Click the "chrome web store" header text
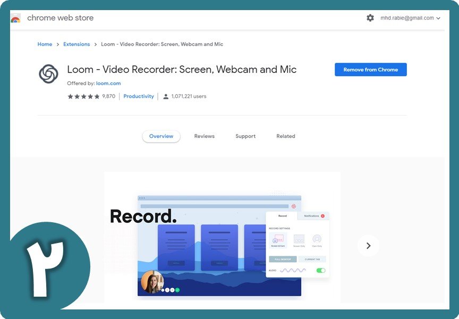The width and height of the screenshot is (459, 319). point(61,18)
